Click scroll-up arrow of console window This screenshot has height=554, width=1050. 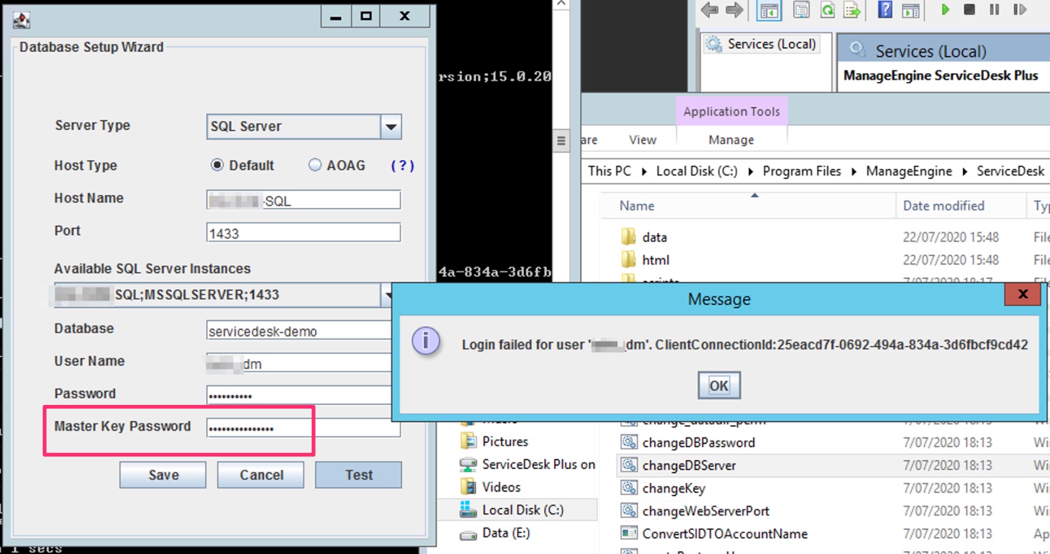pos(561,4)
